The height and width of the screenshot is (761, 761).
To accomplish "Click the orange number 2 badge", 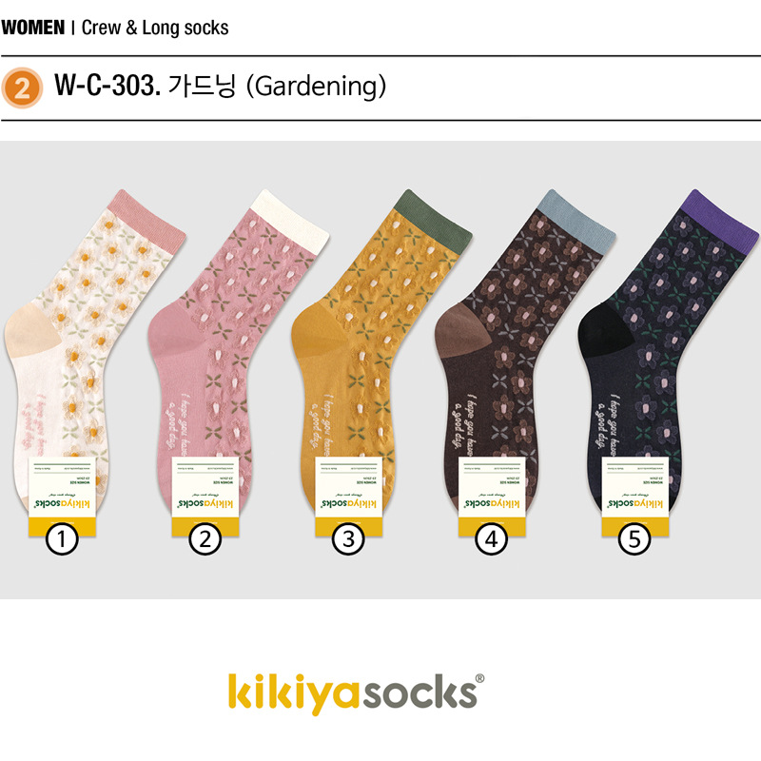I will pos(22,88).
